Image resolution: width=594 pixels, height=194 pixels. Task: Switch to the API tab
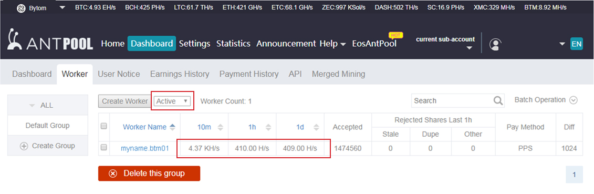[295, 74]
